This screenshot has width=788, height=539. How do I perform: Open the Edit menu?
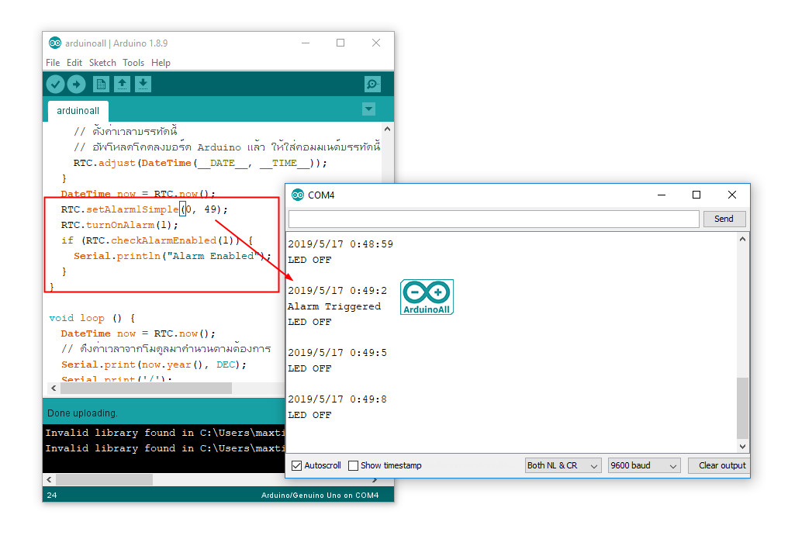coord(74,63)
